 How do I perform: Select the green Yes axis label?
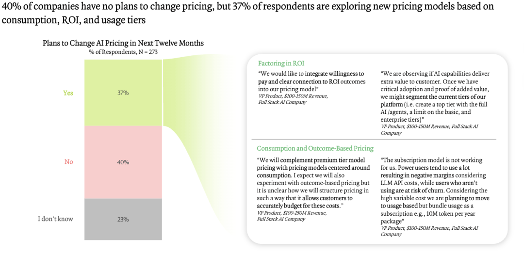click(x=68, y=93)
